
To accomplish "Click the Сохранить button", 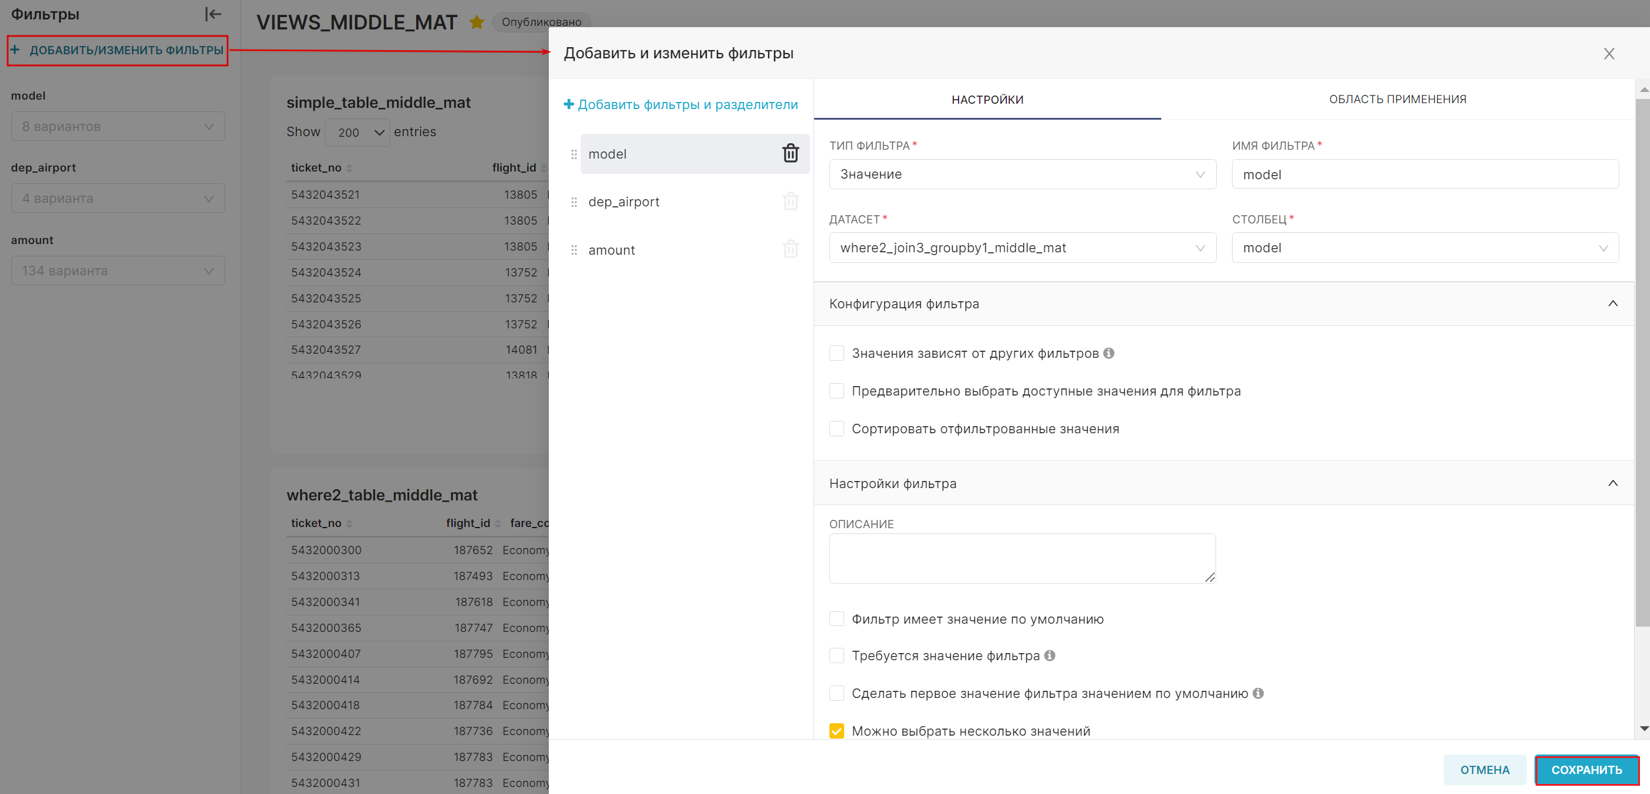I will tap(1586, 770).
